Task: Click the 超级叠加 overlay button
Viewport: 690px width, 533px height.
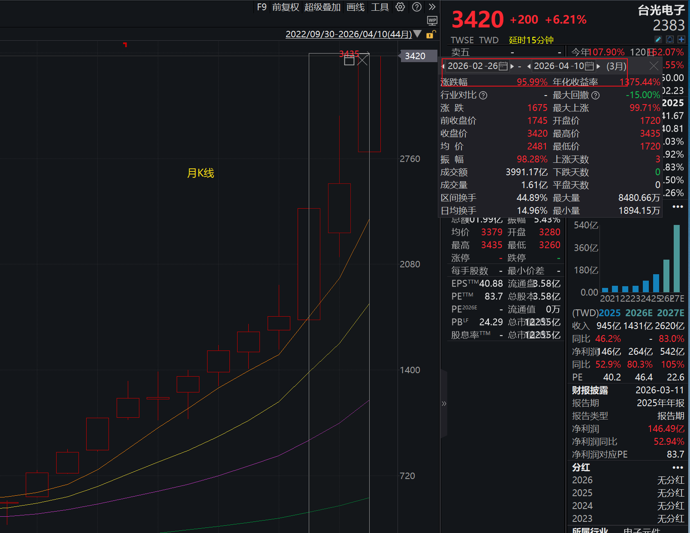Action: (322, 7)
